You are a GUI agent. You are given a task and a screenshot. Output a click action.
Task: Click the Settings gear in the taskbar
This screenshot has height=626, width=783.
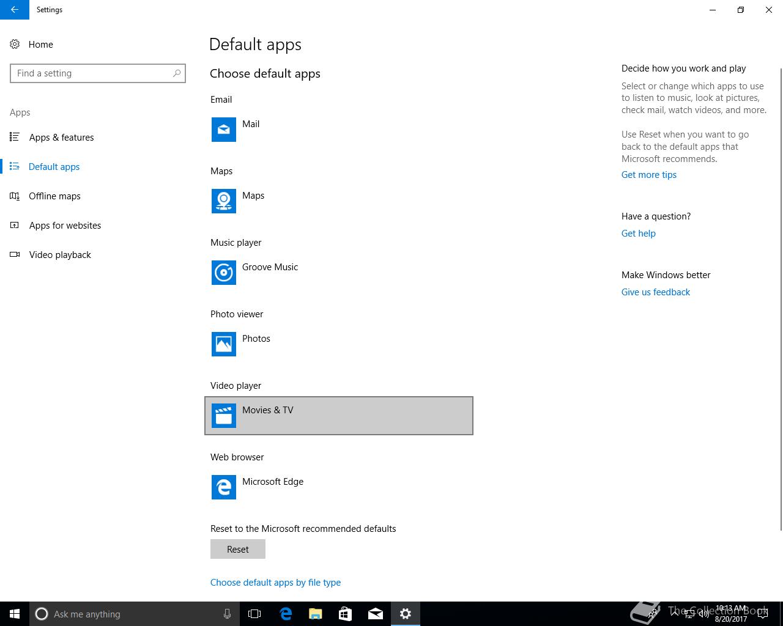tap(406, 614)
